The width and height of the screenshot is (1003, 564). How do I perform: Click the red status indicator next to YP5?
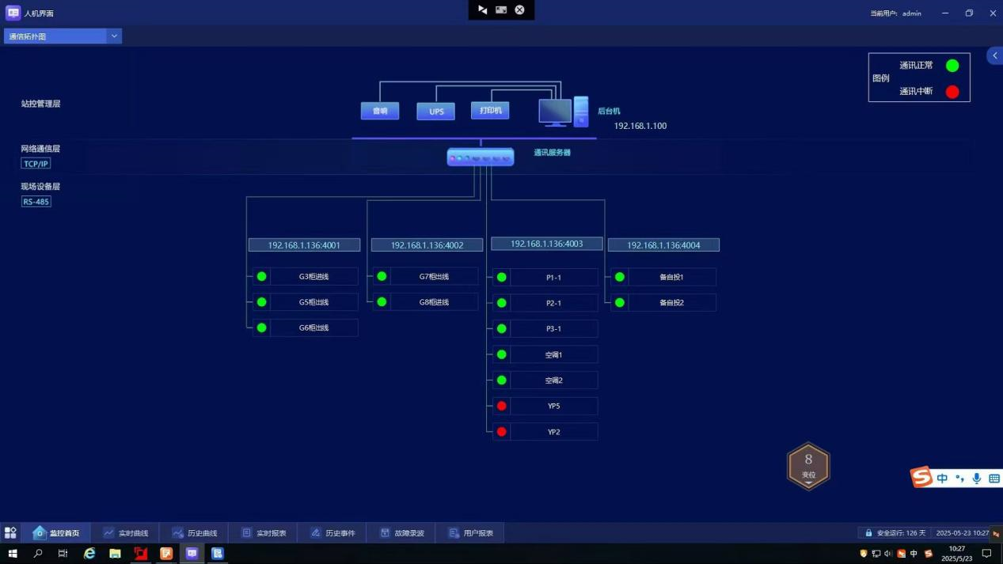(x=501, y=406)
